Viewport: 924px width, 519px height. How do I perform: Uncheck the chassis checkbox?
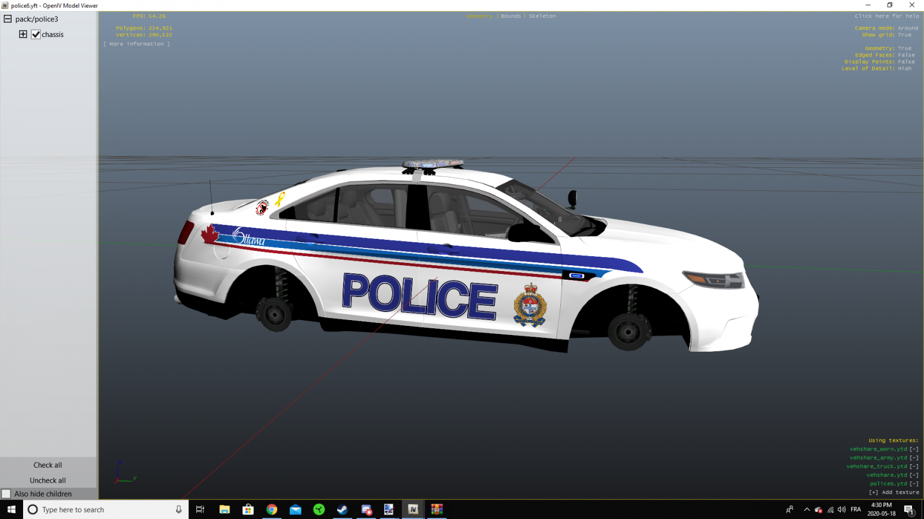click(x=36, y=35)
